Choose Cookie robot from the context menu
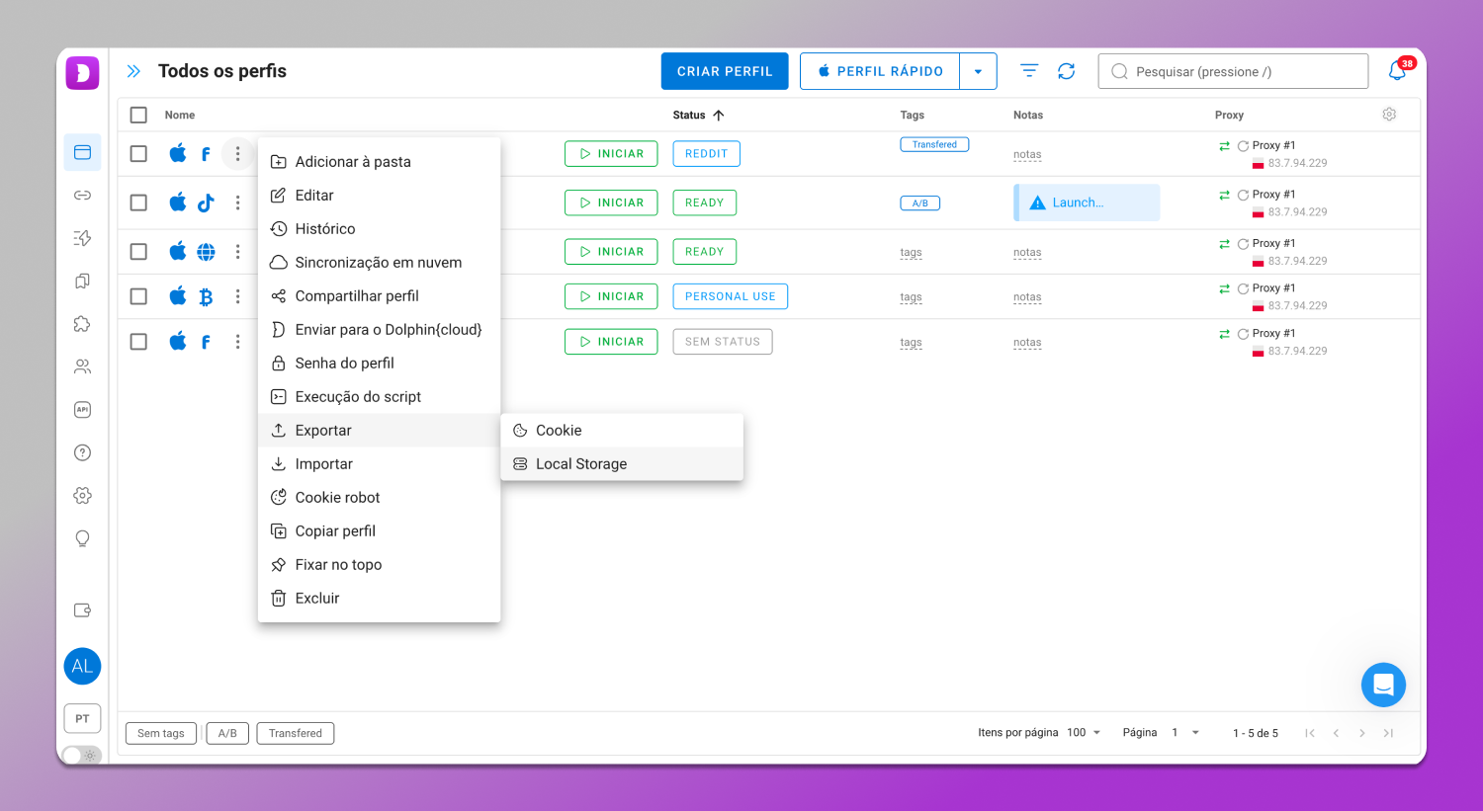This screenshot has height=811, width=1483. 339,497
